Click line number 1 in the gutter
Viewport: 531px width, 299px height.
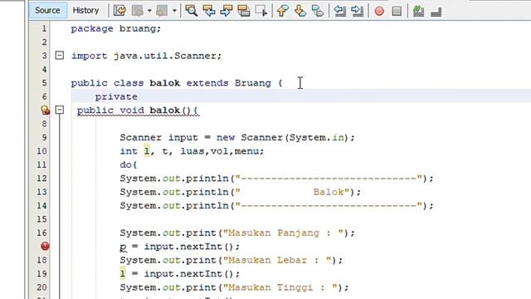tap(44, 28)
